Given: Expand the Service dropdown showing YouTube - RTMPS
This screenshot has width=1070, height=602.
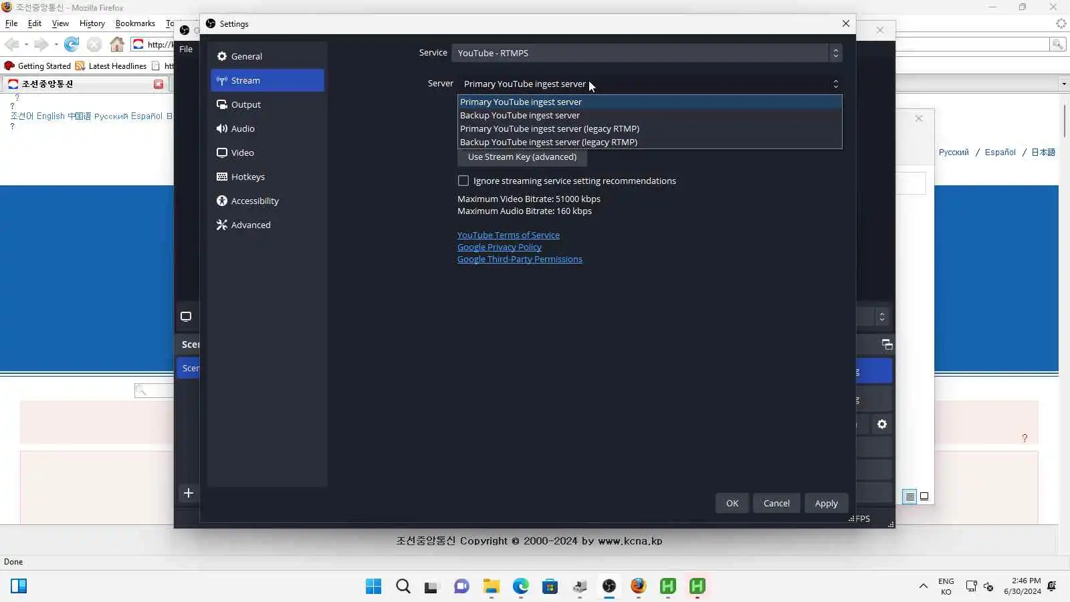Looking at the screenshot, I should click(647, 53).
